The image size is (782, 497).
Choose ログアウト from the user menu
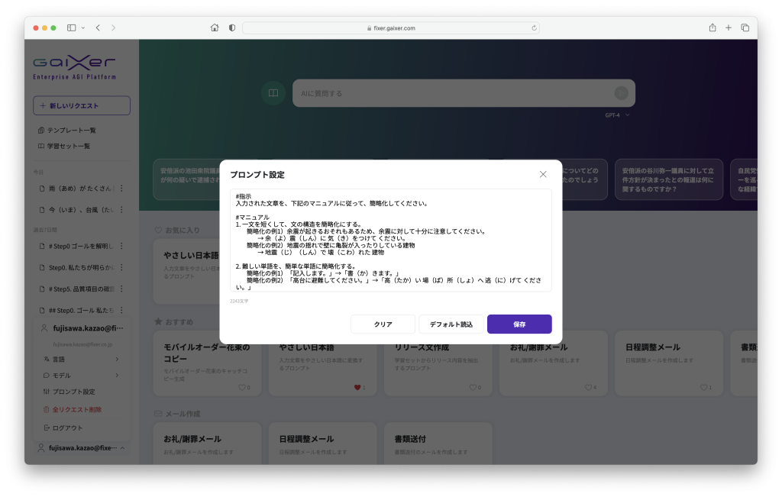pos(67,428)
